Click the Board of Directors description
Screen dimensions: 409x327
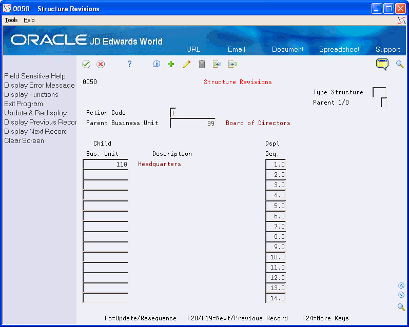pyautogui.click(x=258, y=123)
